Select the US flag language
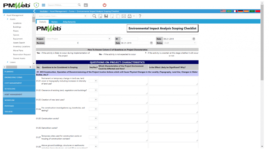 point(223,11)
